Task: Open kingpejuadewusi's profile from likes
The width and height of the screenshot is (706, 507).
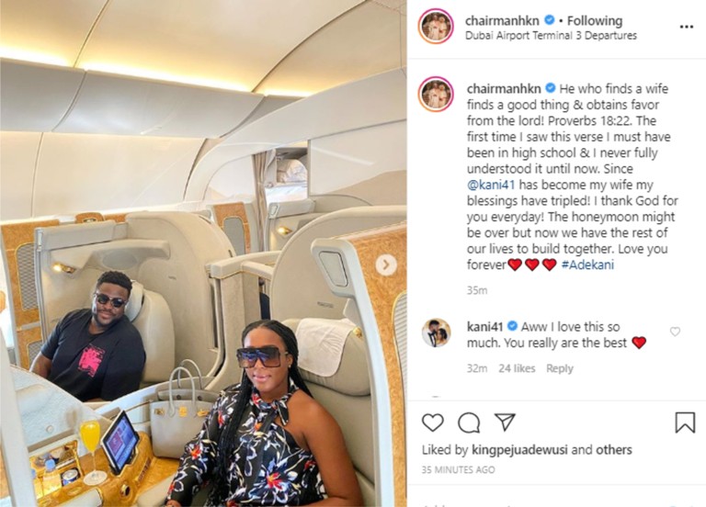Action: click(519, 449)
